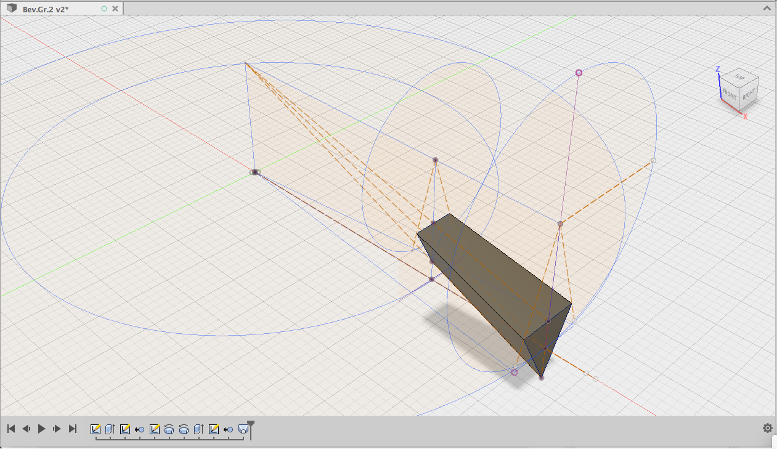Viewport: 777px width, 449px height.
Task: Click the FRONT face of the ViewCube
Action: 730,95
